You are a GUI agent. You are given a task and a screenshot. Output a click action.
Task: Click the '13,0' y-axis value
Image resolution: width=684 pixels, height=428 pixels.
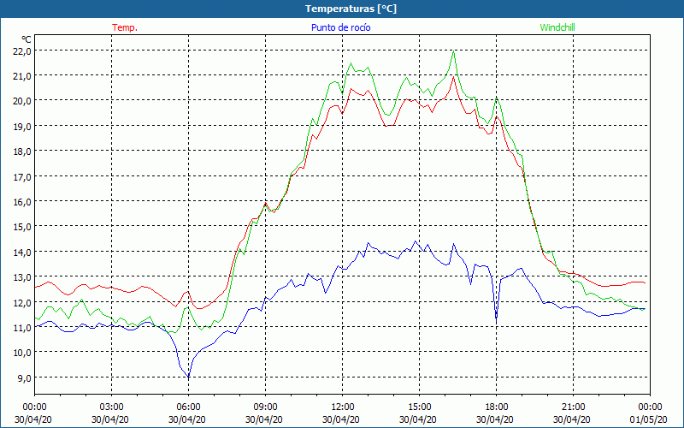(x=23, y=277)
